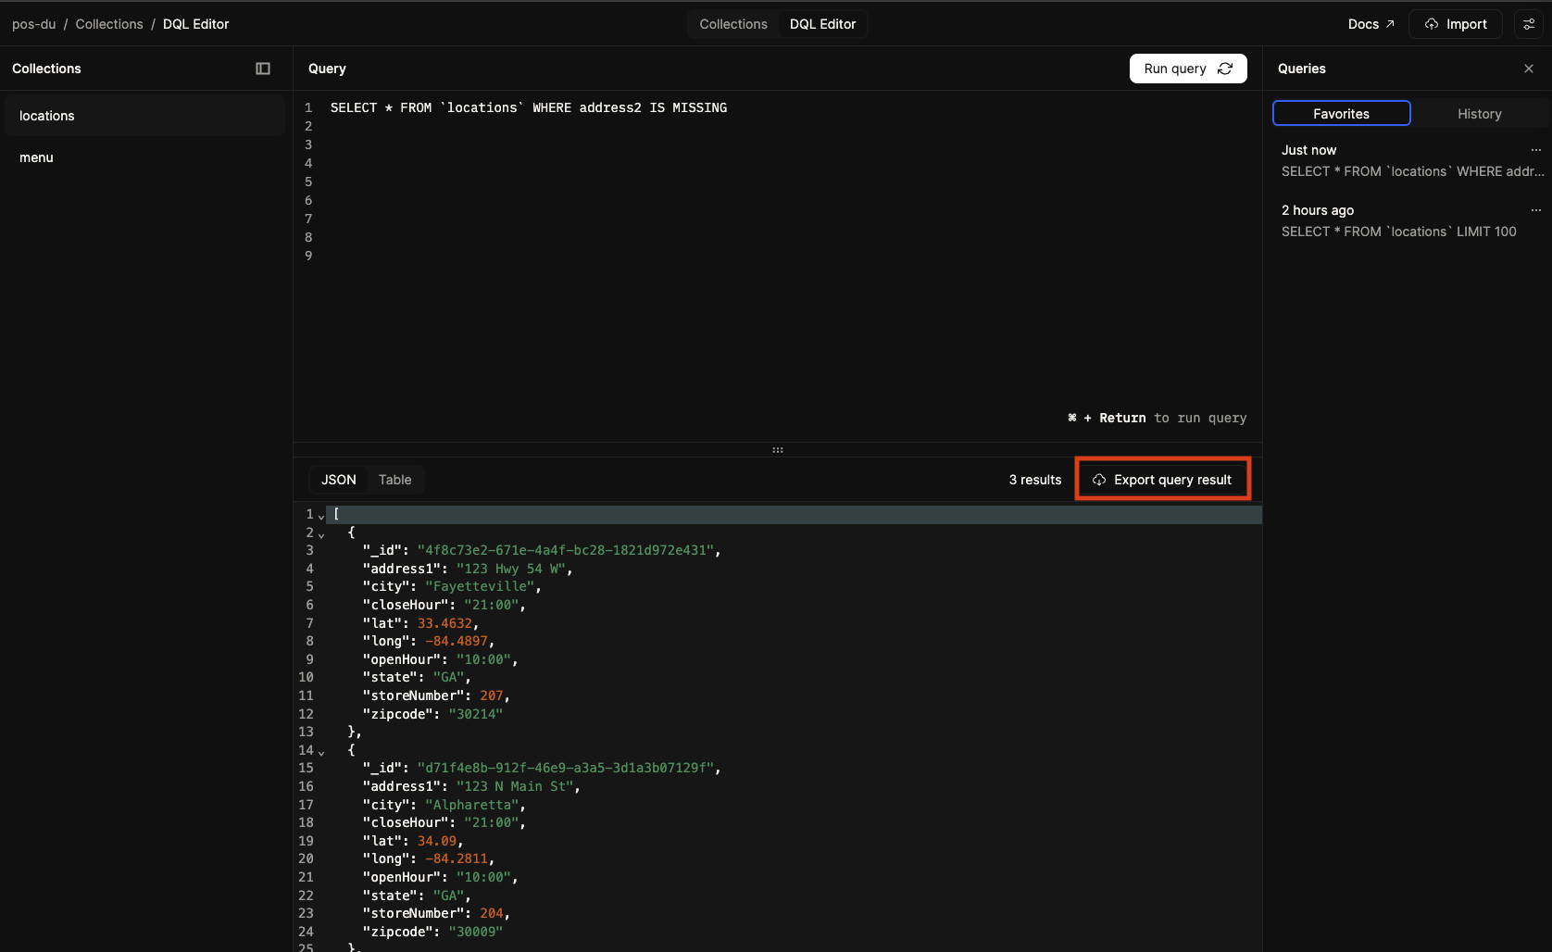Click the _id value starting d71f4e8b
Image resolution: width=1552 pixels, height=952 pixels.
pos(566,769)
